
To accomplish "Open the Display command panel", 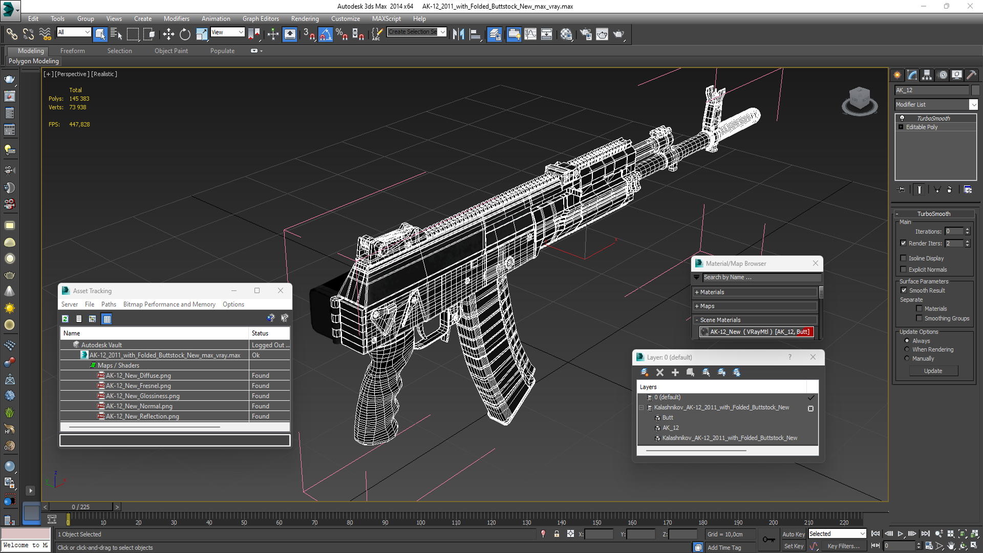I will (x=956, y=75).
